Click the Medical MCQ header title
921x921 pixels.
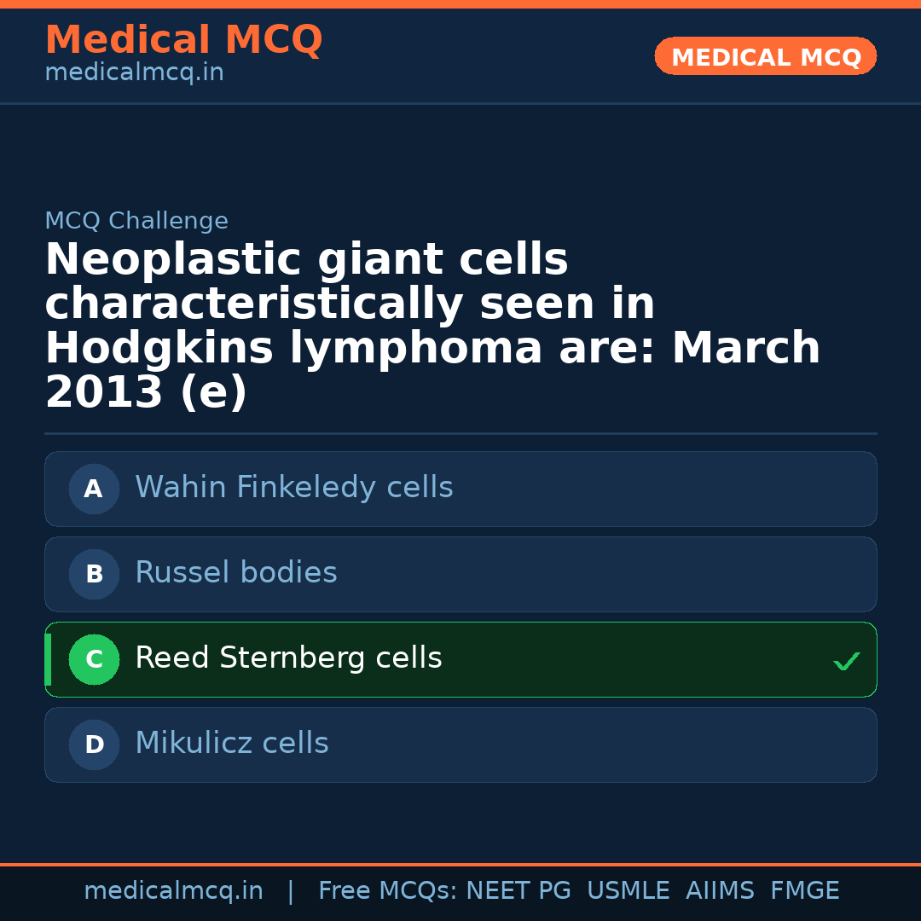coord(183,40)
